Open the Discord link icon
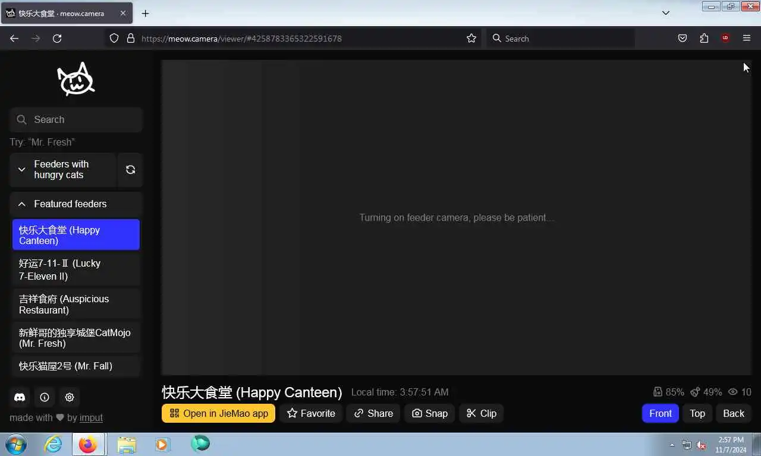761x456 pixels. click(20, 397)
